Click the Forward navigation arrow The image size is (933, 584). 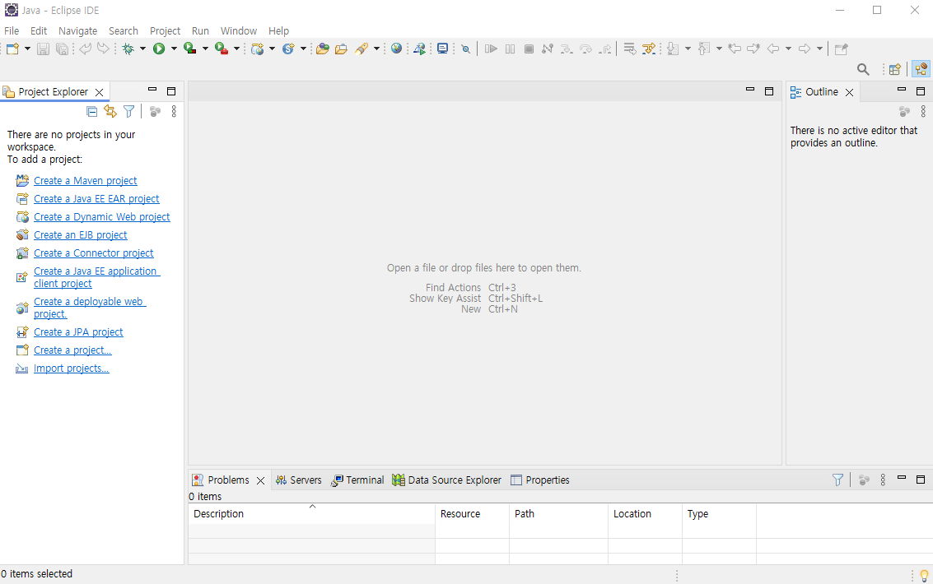click(x=805, y=49)
